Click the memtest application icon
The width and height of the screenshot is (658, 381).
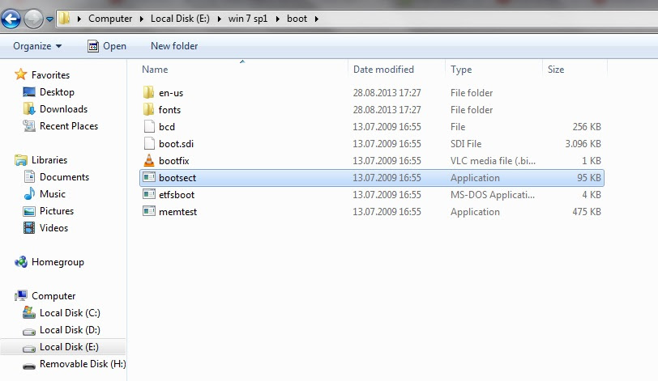click(x=149, y=211)
